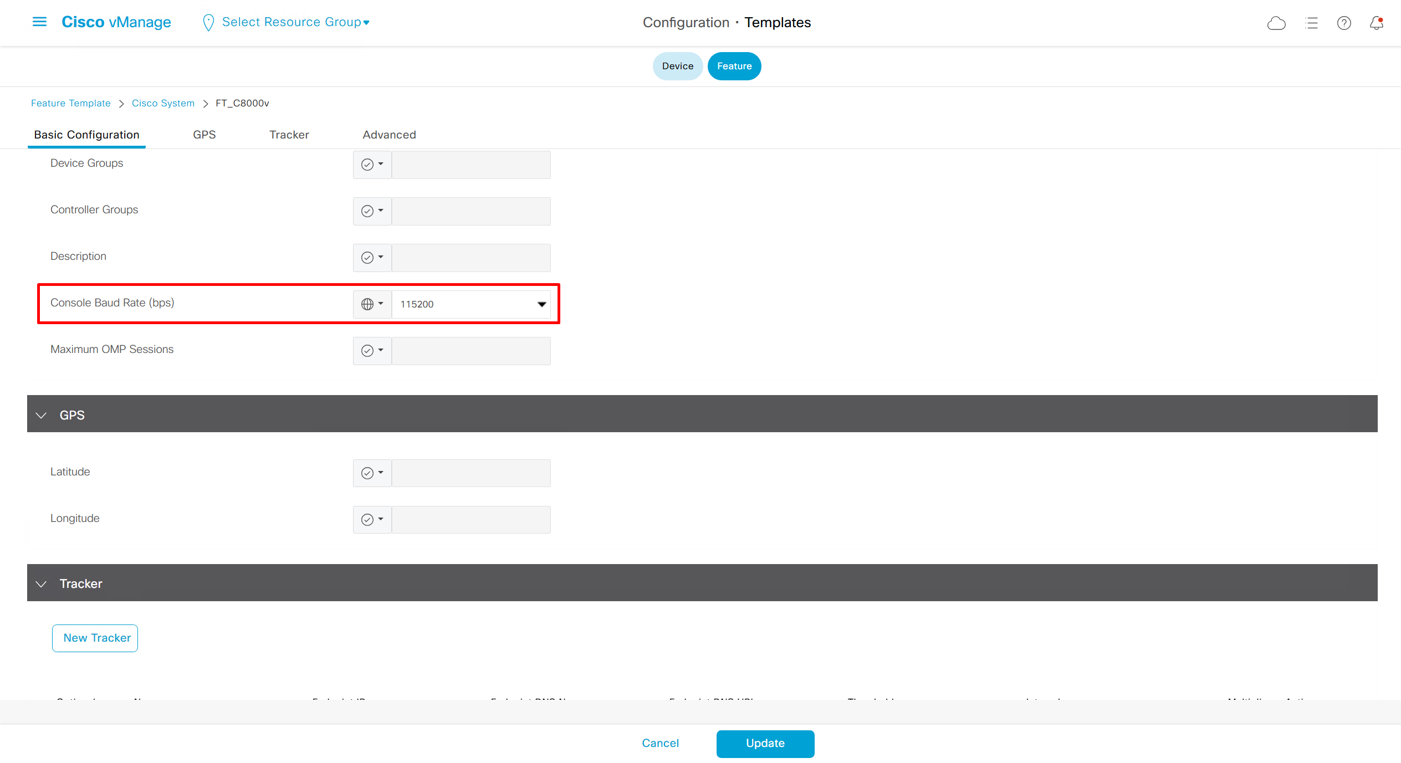The width and height of the screenshot is (1401, 763).
Task: Open the task list icon
Action: [x=1311, y=23]
